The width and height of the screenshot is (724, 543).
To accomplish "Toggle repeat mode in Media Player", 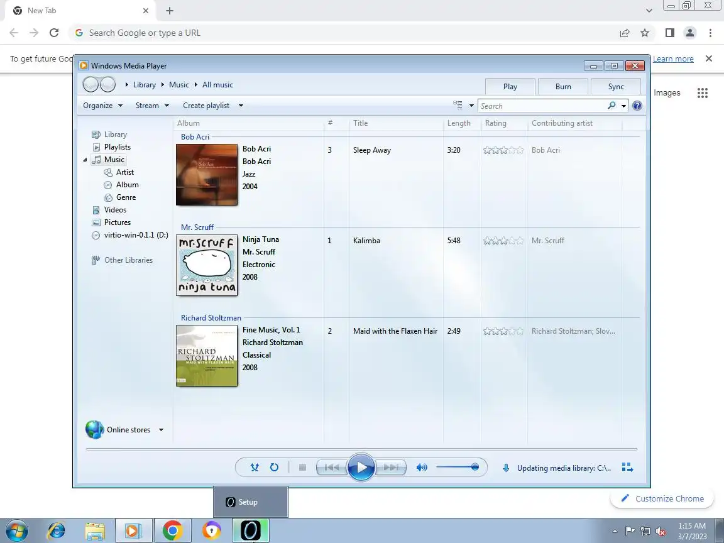I will click(x=274, y=468).
